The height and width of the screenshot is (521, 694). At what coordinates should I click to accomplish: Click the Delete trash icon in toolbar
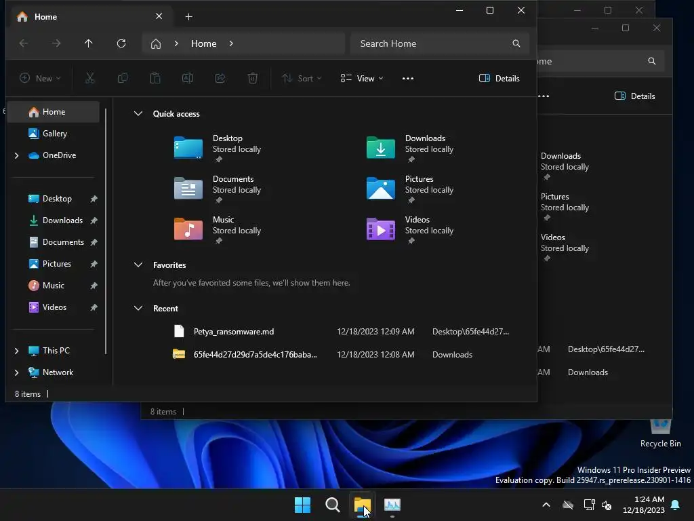(x=253, y=79)
